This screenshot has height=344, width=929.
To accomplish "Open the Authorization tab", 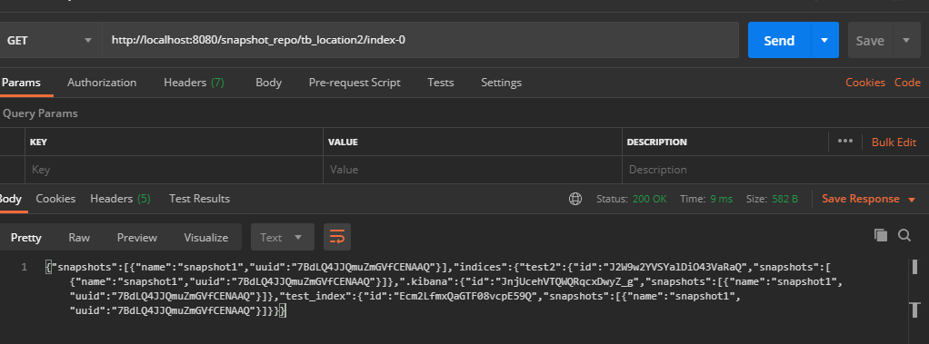I will [102, 83].
